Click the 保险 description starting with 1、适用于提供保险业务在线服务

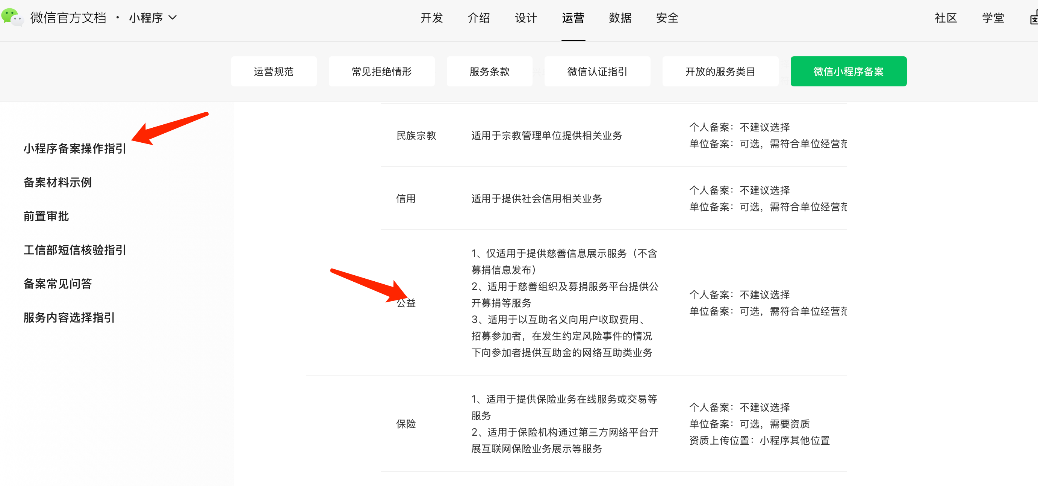564,407
